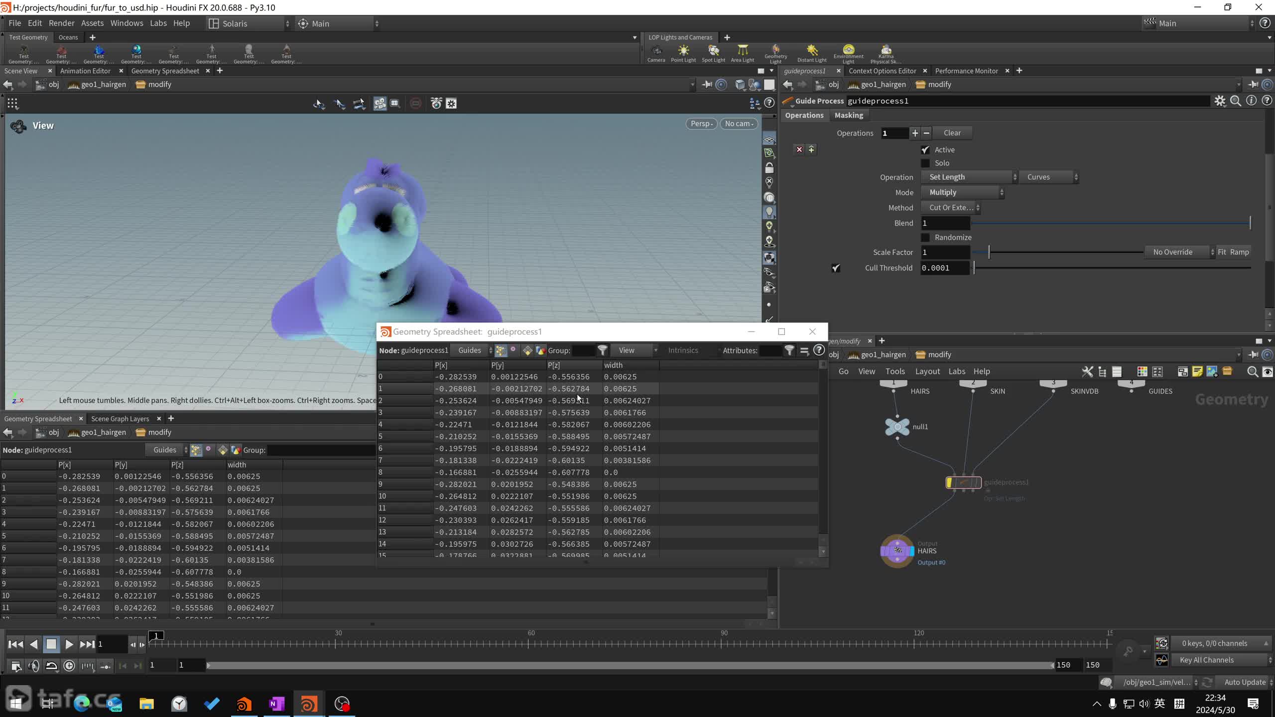Toggle real time playback button

[x=69, y=666]
